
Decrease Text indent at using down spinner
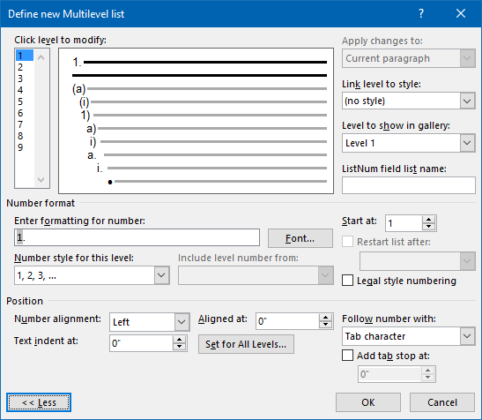point(179,347)
